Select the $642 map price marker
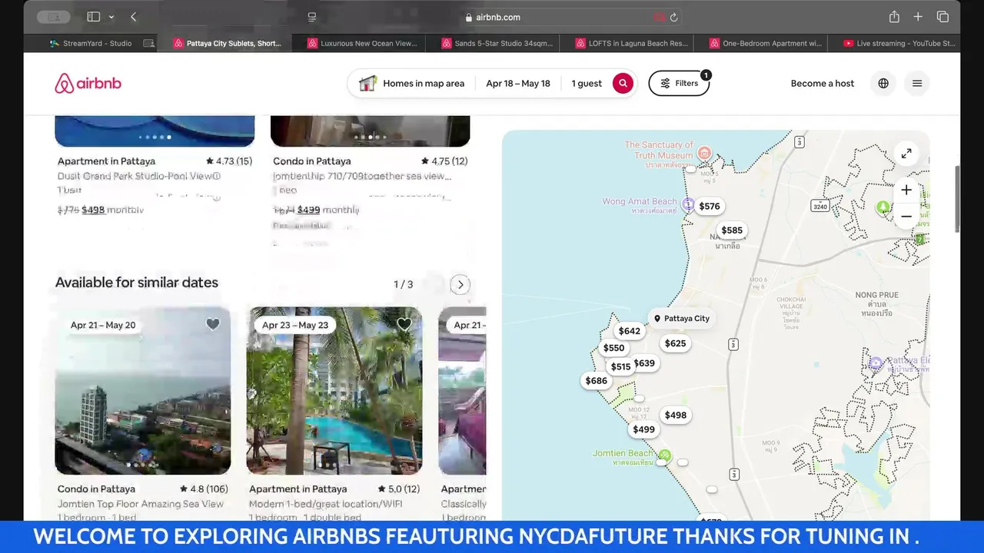This screenshot has width=984, height=553. pos(629,331)
